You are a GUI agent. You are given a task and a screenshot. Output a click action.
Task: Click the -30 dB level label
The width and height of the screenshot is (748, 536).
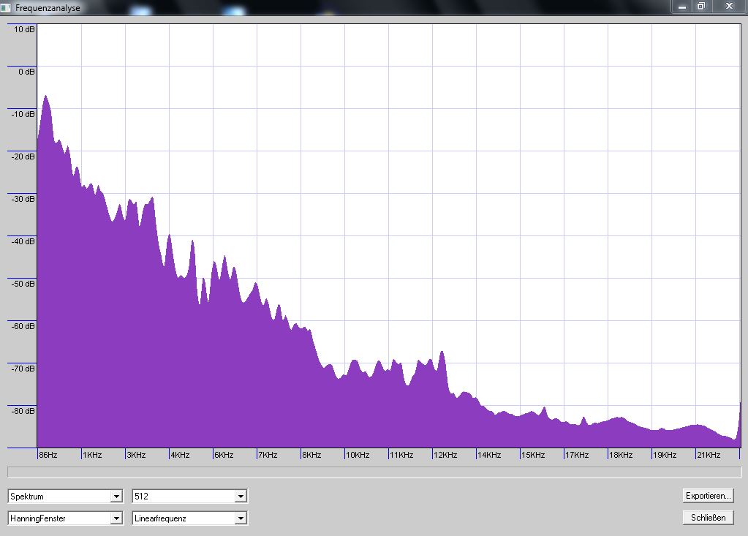23,200
